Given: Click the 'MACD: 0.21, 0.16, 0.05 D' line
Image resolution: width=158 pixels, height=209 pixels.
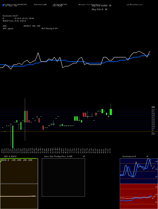Looking at the screenshot, I should tap(14, 21).
